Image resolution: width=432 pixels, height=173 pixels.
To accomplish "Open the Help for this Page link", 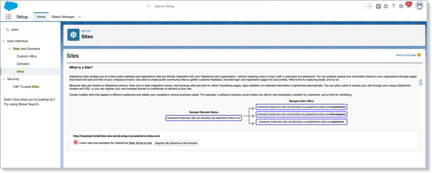I will (x=406, y=55).
